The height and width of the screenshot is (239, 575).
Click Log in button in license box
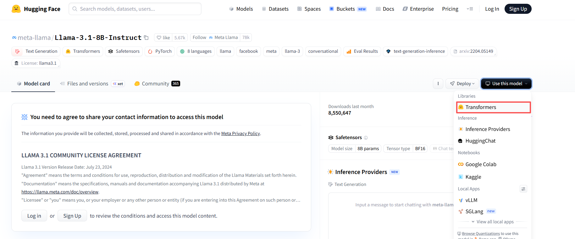pos(34,216)
